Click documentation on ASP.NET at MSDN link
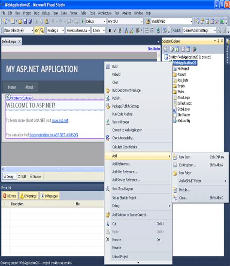The width and height of the screenshot is (230, 266). point(53,135)
